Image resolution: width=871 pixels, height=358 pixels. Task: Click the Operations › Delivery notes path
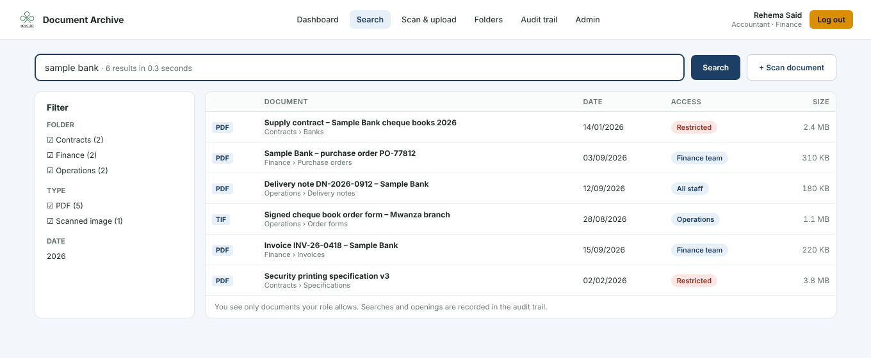(310, 193)
